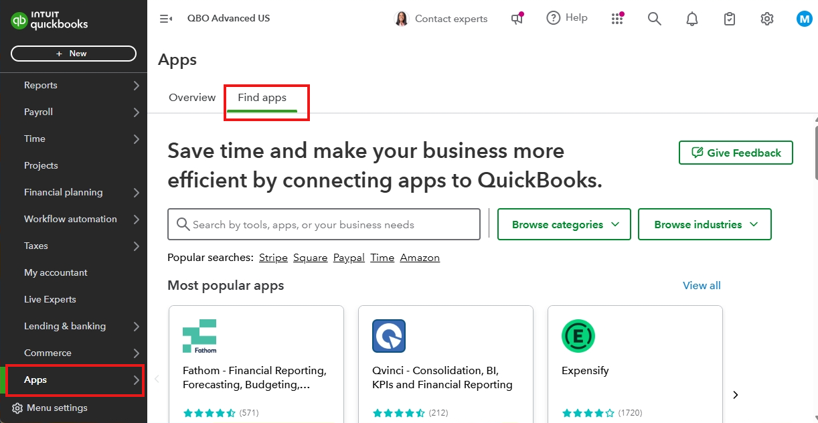This screenshot has height=423, width=818.
Task: Expand the Workflow automation chevron
Action: [136, 219]
